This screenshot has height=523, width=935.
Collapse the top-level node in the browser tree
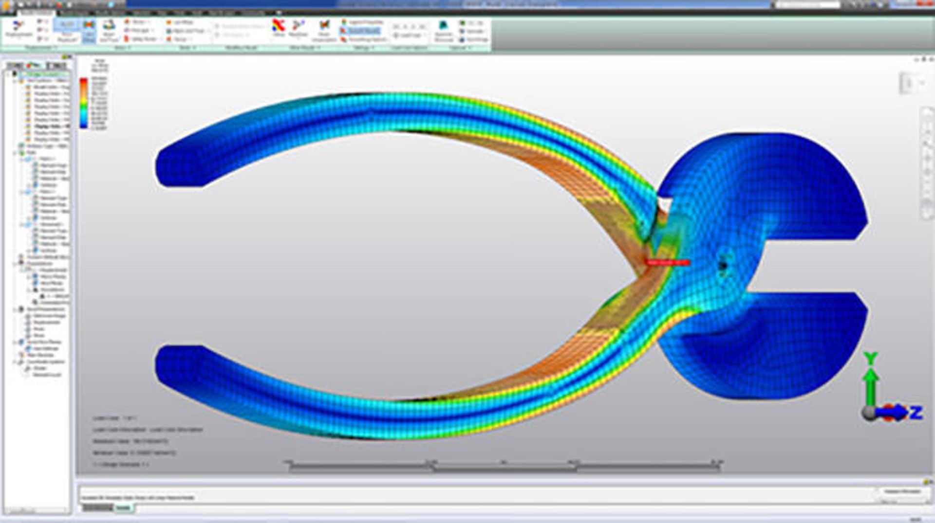pyautogui.click(x=8, y=74)
